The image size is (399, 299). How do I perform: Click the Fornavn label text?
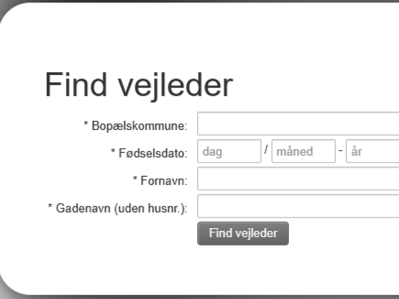(x=163, y=180)
